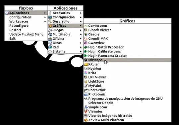Open Configuración in the Aplicaciones menu
Image resolution: width=179 pixels, height=125 pixels.
pos(66,17)
